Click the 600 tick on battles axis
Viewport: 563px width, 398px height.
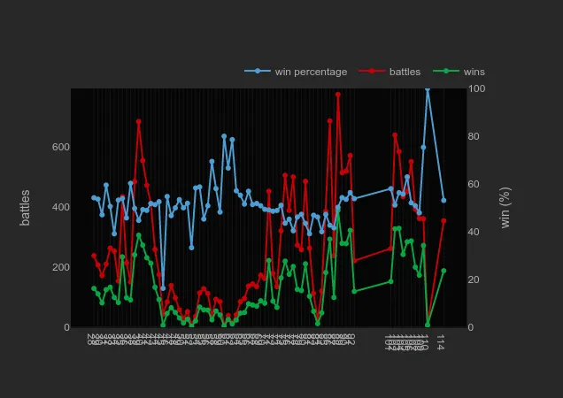[x=61, y=147]
